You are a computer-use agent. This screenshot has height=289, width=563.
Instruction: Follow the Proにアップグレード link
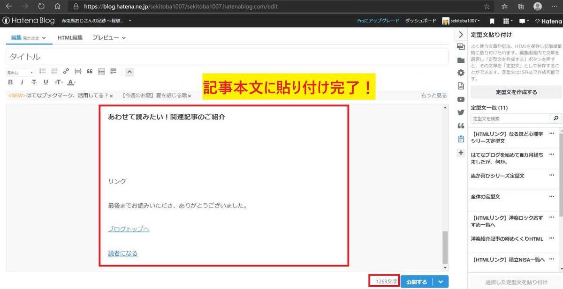pos(378,21)
